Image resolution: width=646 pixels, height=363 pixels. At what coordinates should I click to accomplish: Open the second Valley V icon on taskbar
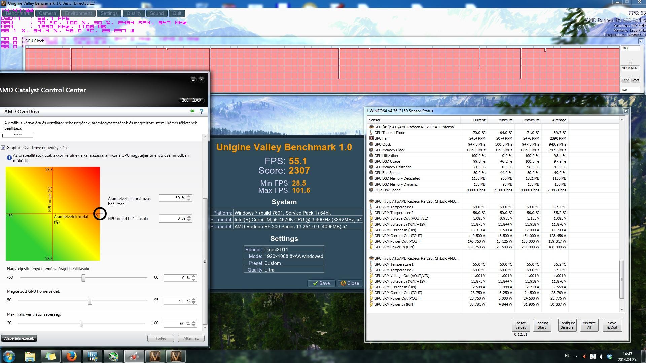tap(176, 356)
